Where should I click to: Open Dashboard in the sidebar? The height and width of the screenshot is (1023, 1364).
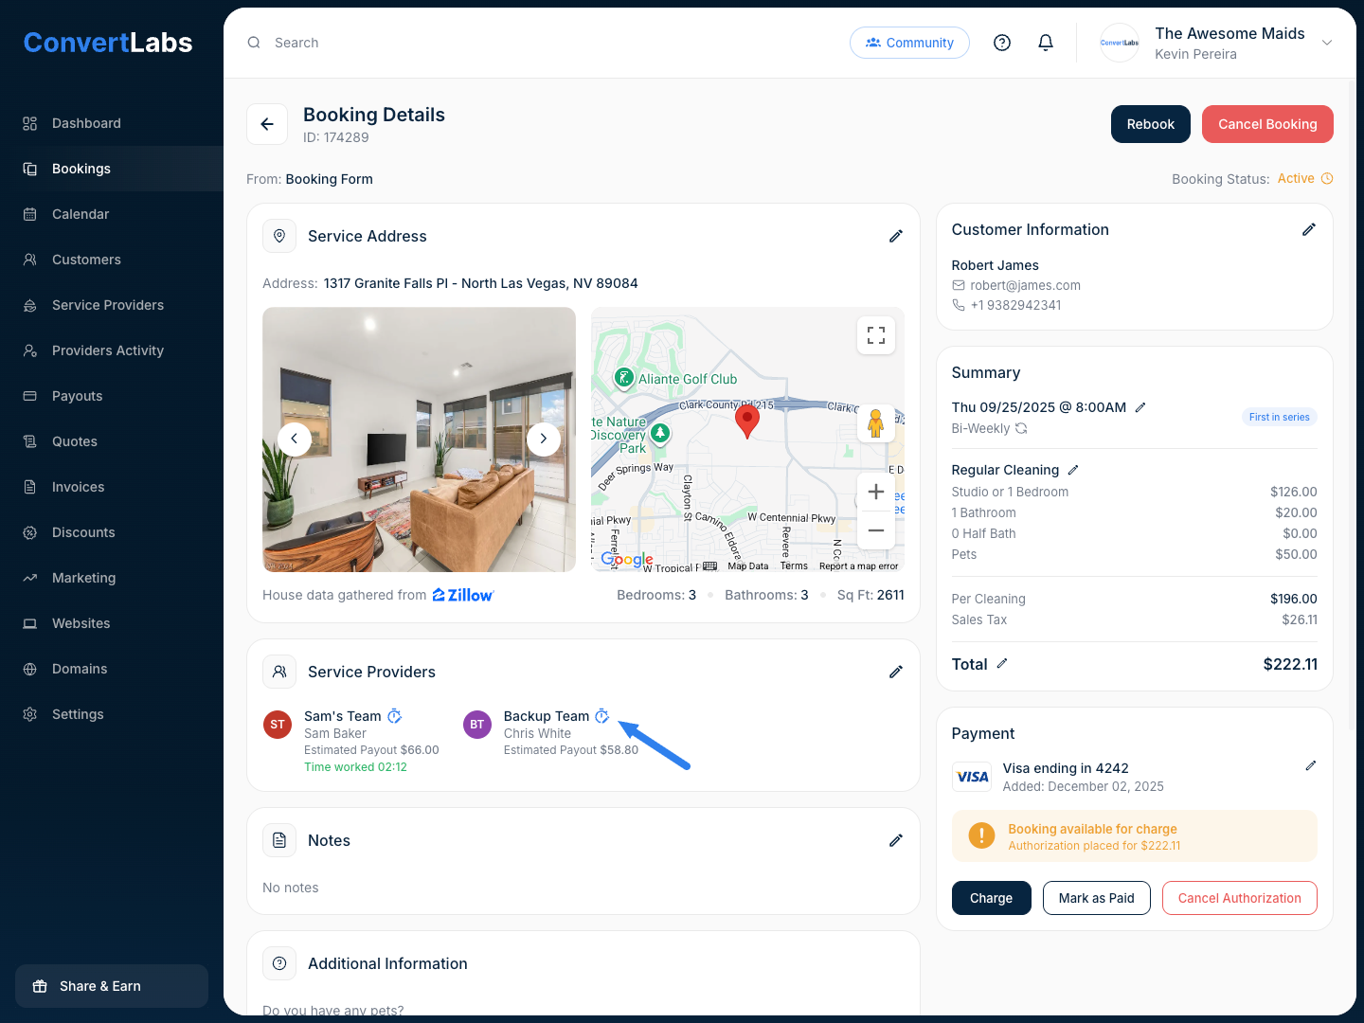(x=112, y=123)
